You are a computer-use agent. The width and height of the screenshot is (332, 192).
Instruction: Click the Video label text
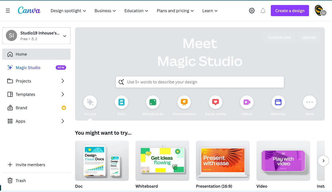(x=262, y=186)
